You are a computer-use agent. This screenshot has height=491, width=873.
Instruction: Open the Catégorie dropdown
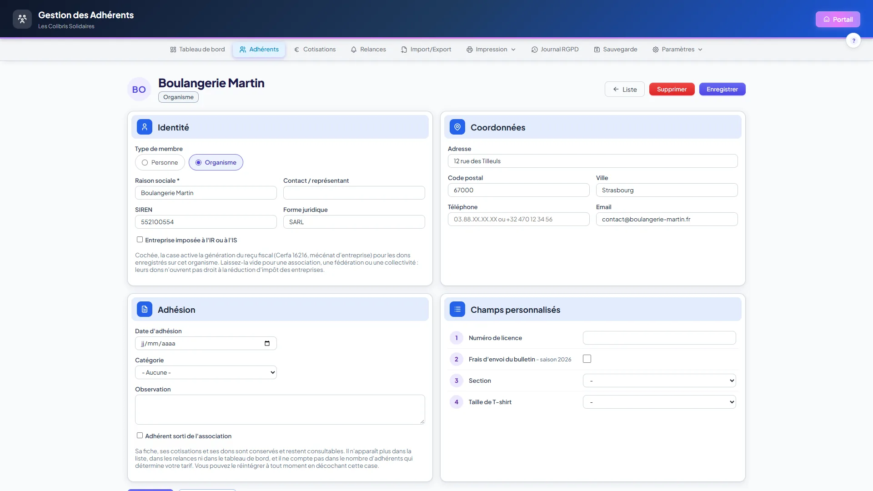(x=206, y=372)
